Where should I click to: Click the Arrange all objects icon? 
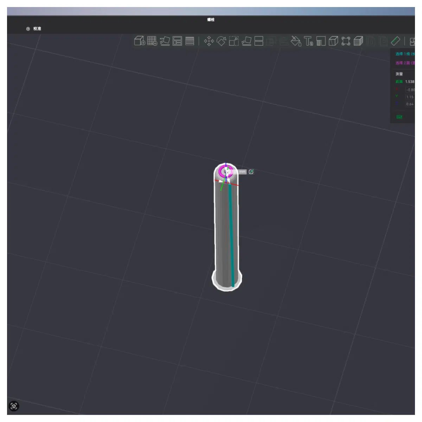click(177, 41)
